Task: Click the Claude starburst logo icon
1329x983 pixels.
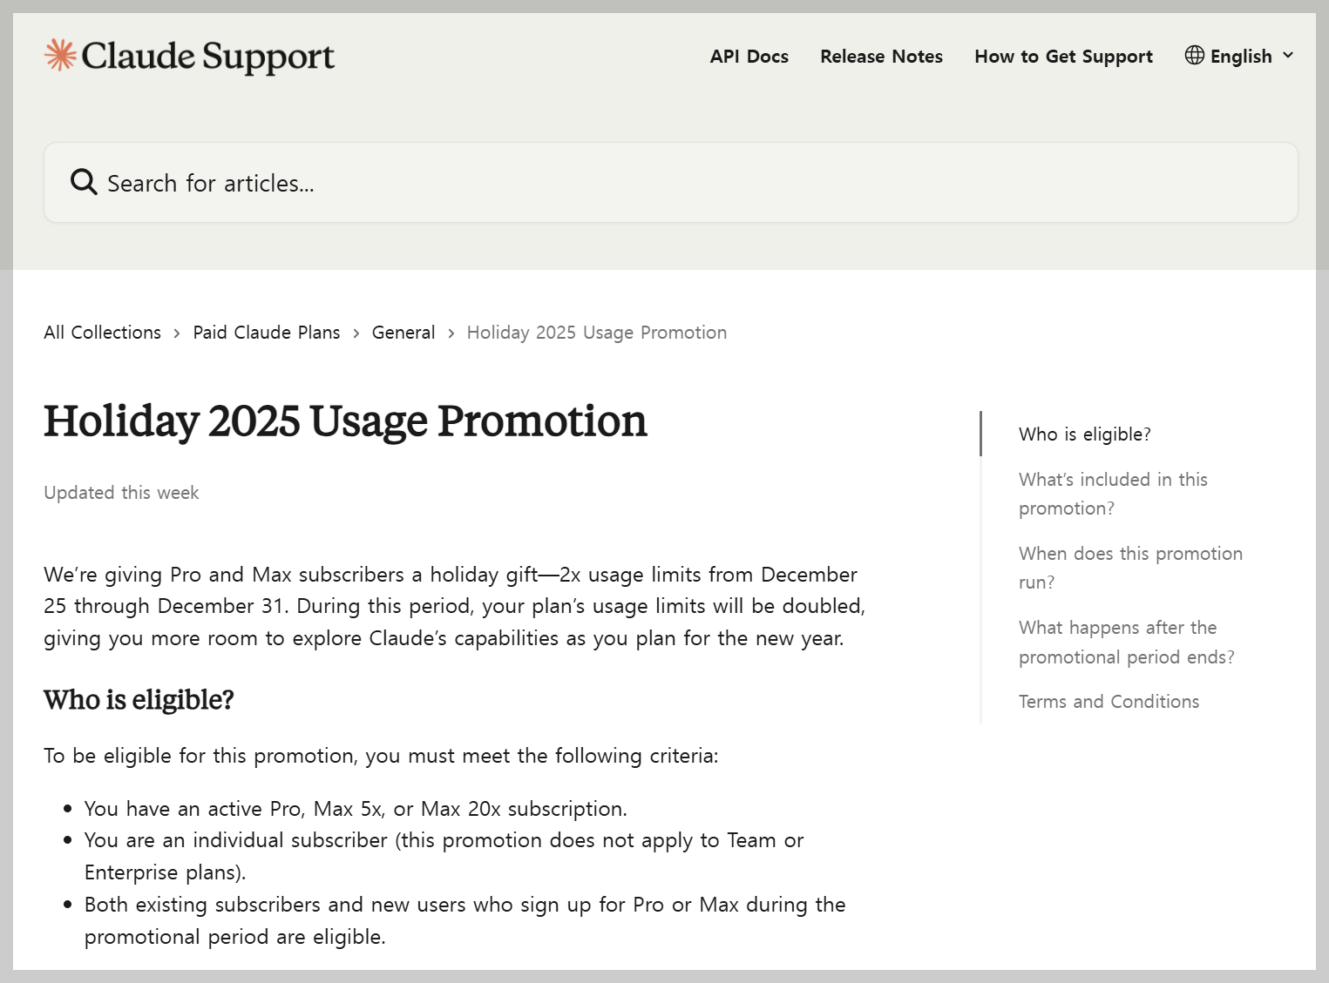Action: pyautogui.click(x=60, y=55)
